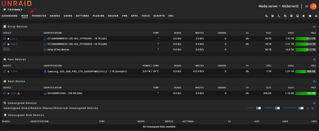Click the array move-up arrow button
This screenshot has height=131, width=319.
pos(8,49)
